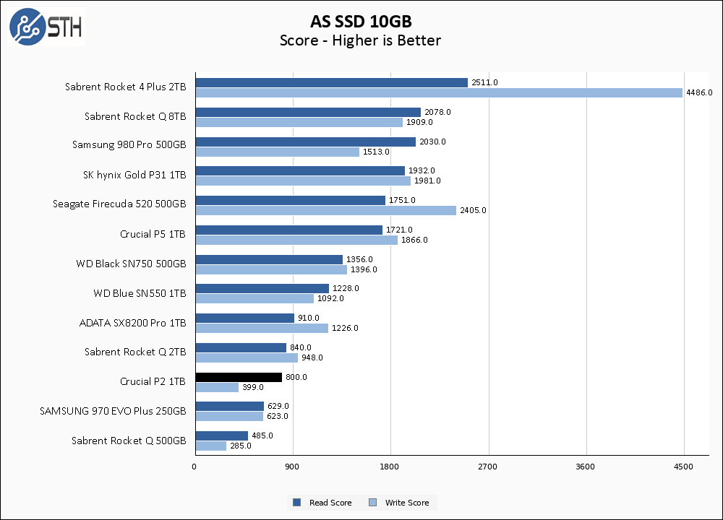Click the value 1751.0

tap(402, 200)
